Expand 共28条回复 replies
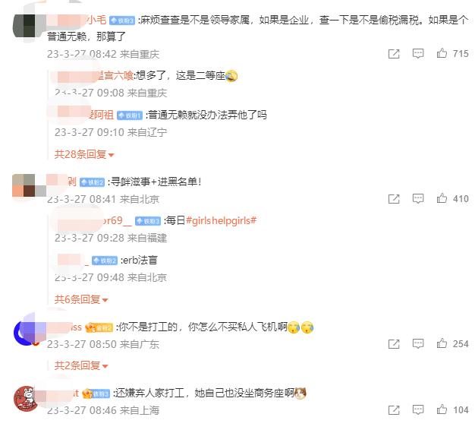 tap(84, 154)
